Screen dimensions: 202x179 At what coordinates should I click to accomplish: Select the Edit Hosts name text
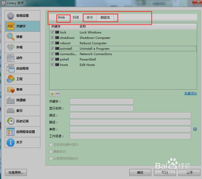87,65
